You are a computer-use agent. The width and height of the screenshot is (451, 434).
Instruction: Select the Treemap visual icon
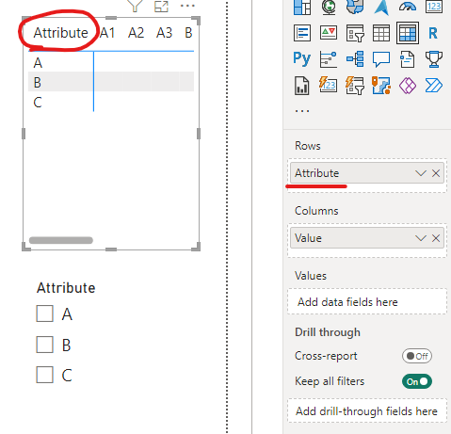302,7
